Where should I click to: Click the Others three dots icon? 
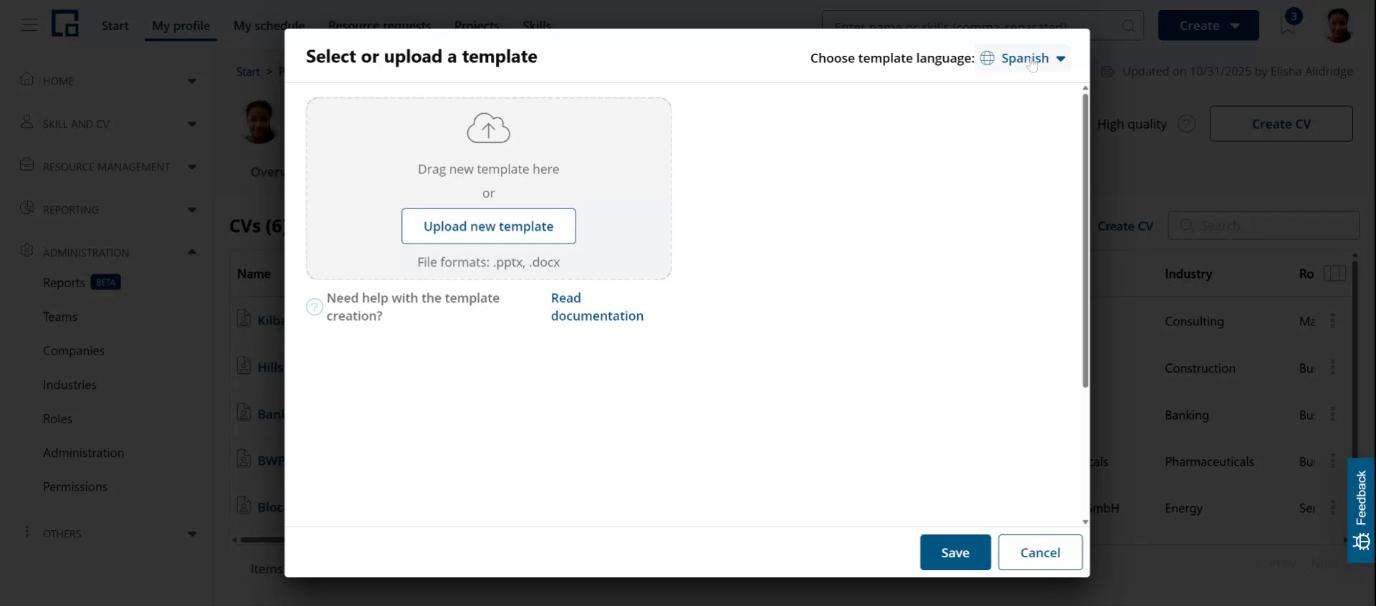pos(27,532)
